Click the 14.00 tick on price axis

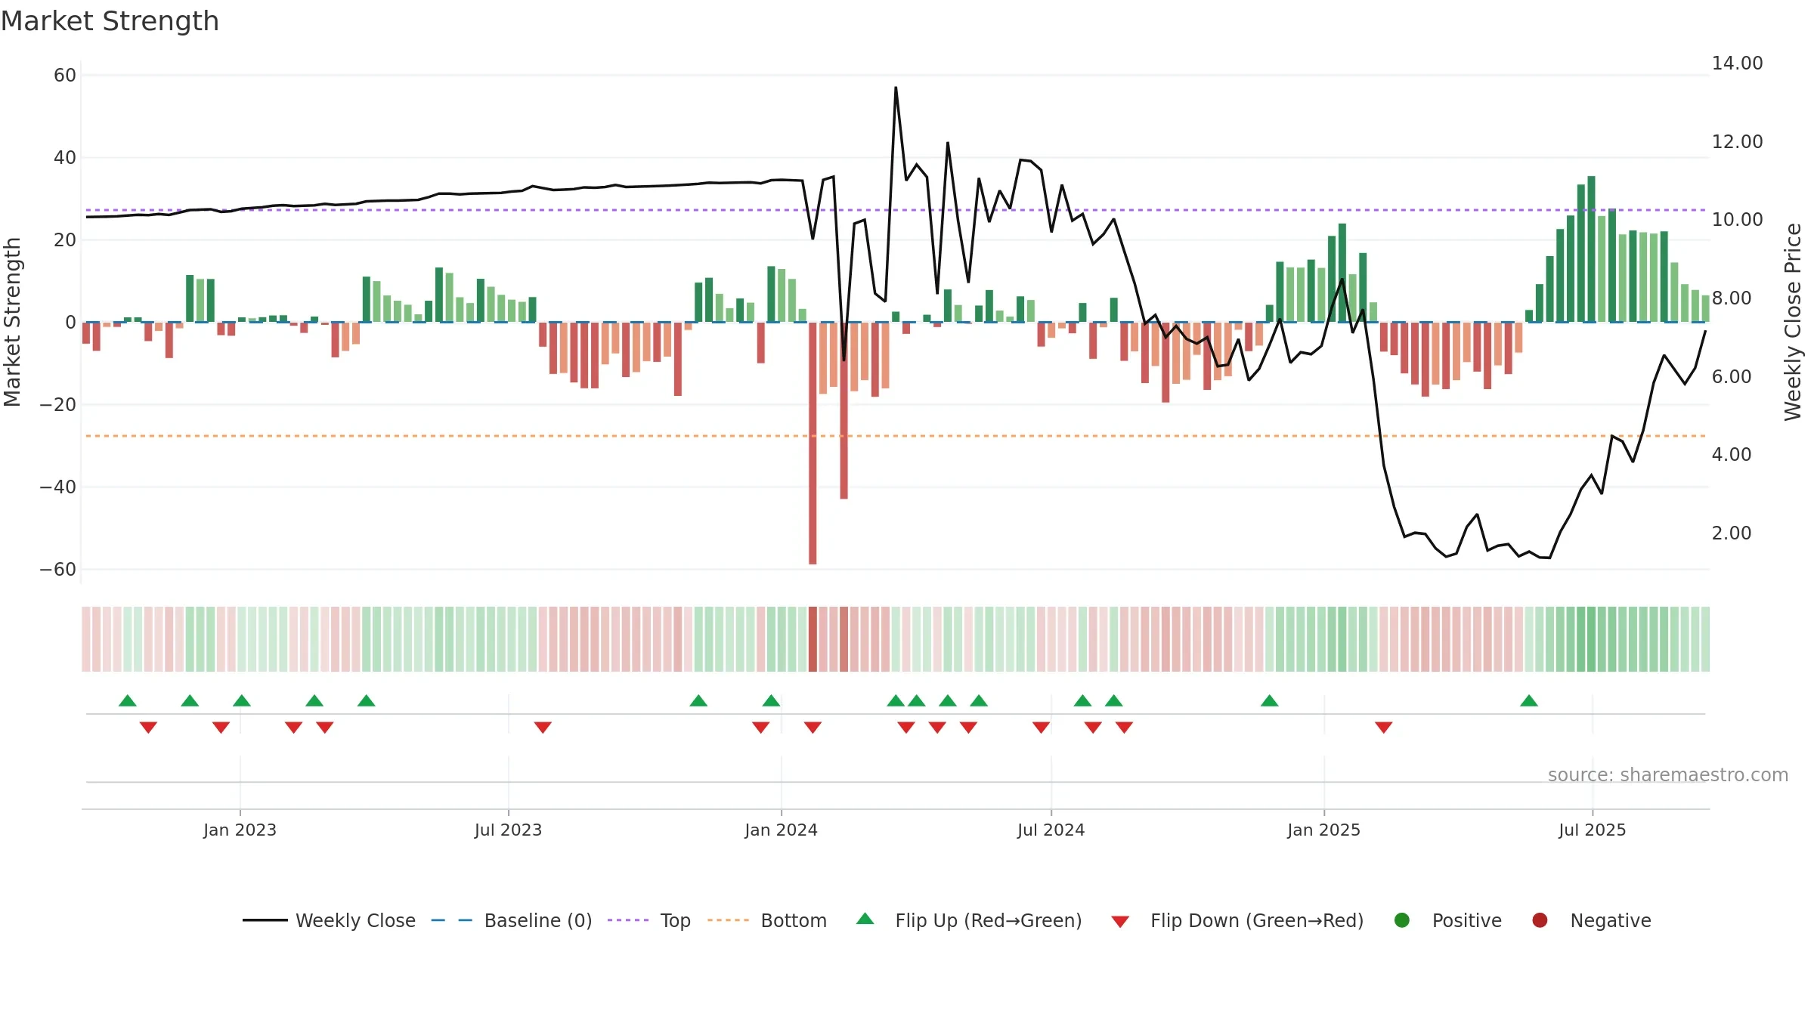click(x=1737, y=63)
